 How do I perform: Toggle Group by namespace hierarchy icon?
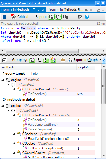coord(39,60)
